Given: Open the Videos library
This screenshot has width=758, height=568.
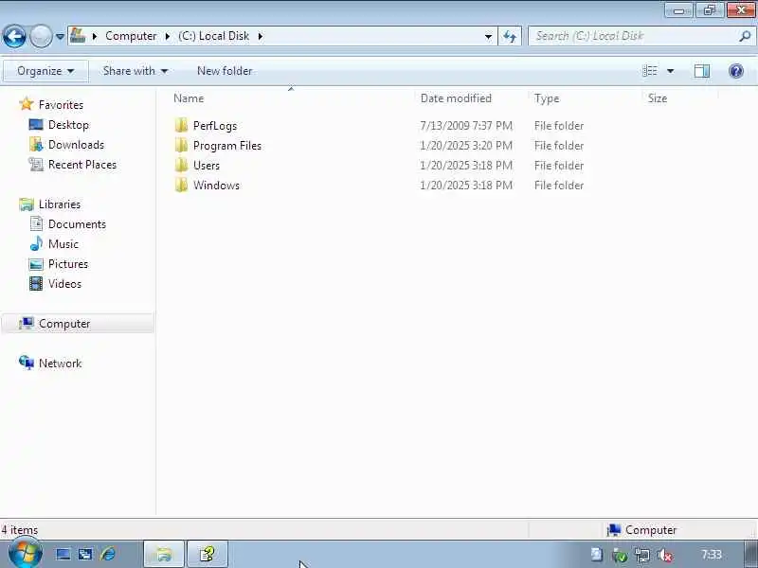Looking at the screenshot, I should 64,283.
